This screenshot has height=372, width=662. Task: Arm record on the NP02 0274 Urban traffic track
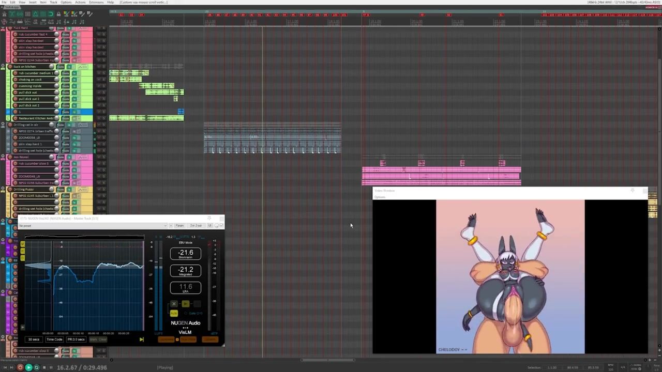tap(15, 131)
